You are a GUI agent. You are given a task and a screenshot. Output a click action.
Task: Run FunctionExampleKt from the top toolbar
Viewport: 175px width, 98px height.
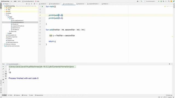[159, 1]
